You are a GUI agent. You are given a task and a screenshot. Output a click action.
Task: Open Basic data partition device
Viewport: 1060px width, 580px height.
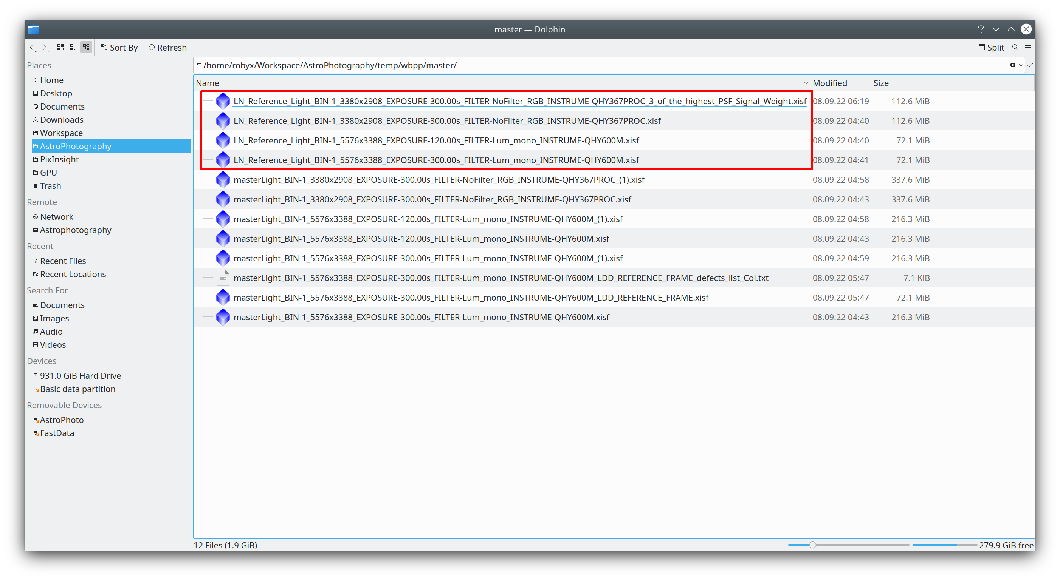pos(77,389)
